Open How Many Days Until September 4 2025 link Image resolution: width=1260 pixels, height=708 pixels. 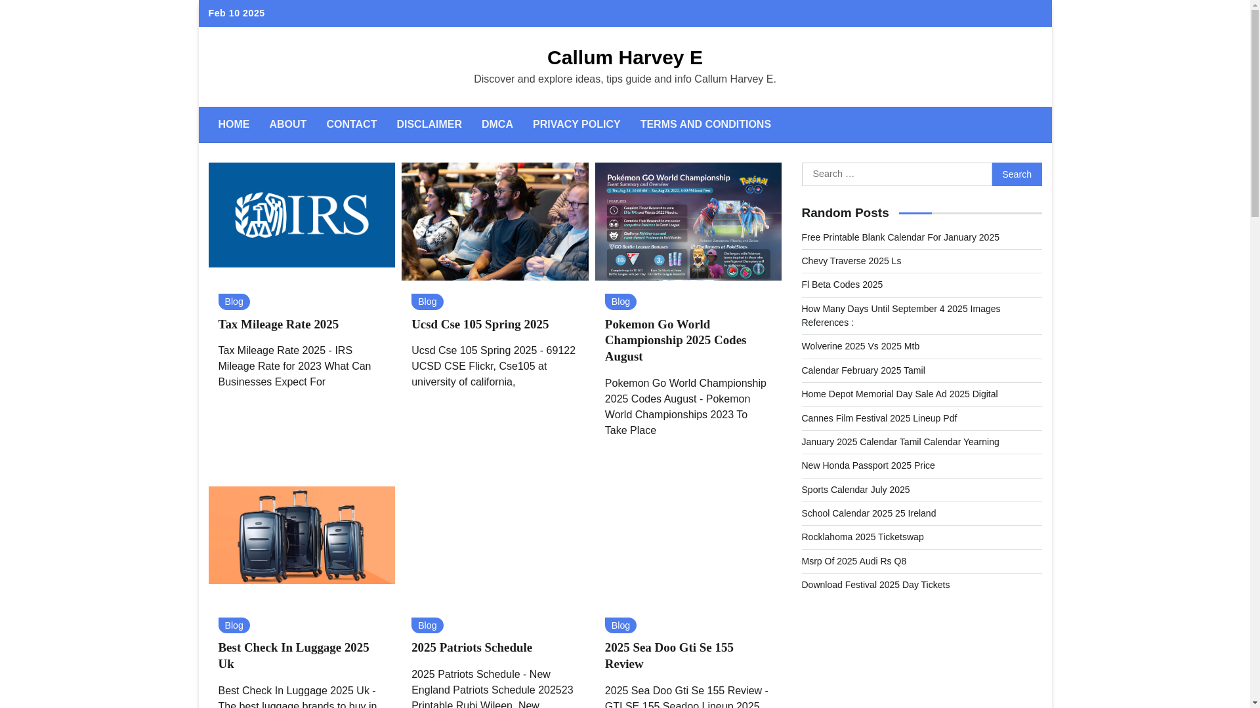pyautogui.click(x=901, y=315)
